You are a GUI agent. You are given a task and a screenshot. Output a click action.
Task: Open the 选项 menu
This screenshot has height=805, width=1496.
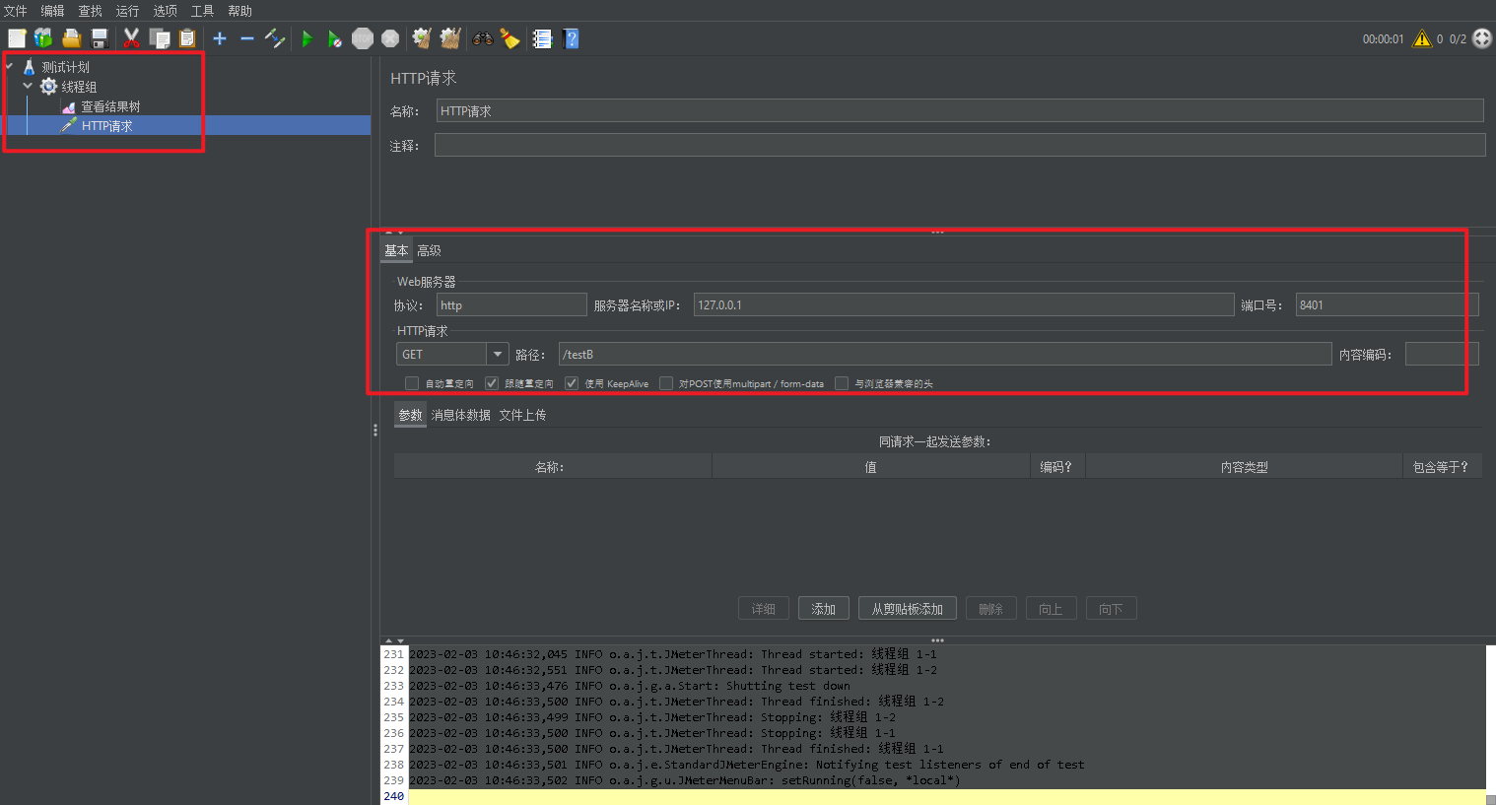(x=165, y=11)
